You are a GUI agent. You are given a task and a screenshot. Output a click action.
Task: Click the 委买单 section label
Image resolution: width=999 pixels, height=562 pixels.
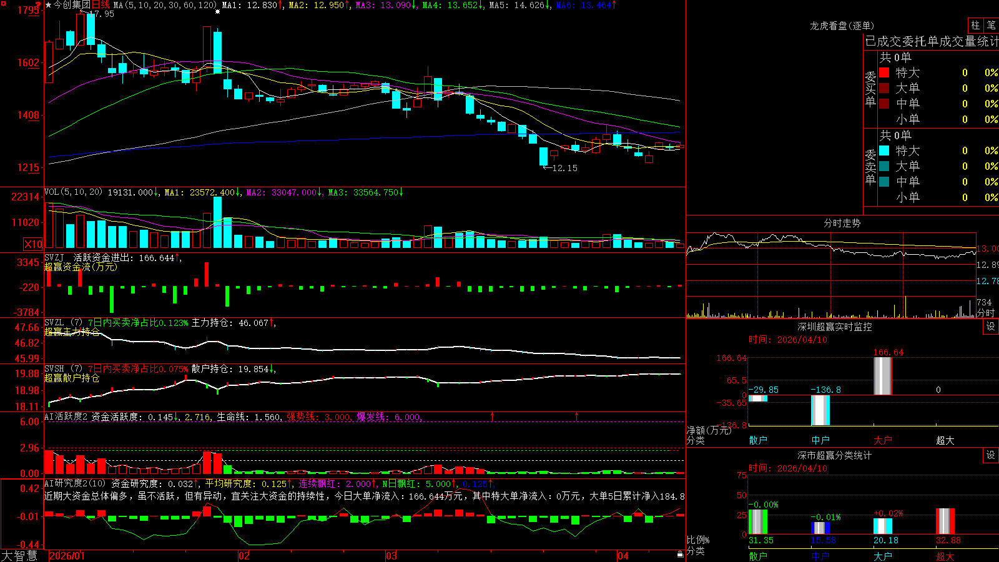pyautogui.click(x=870, y=89)
